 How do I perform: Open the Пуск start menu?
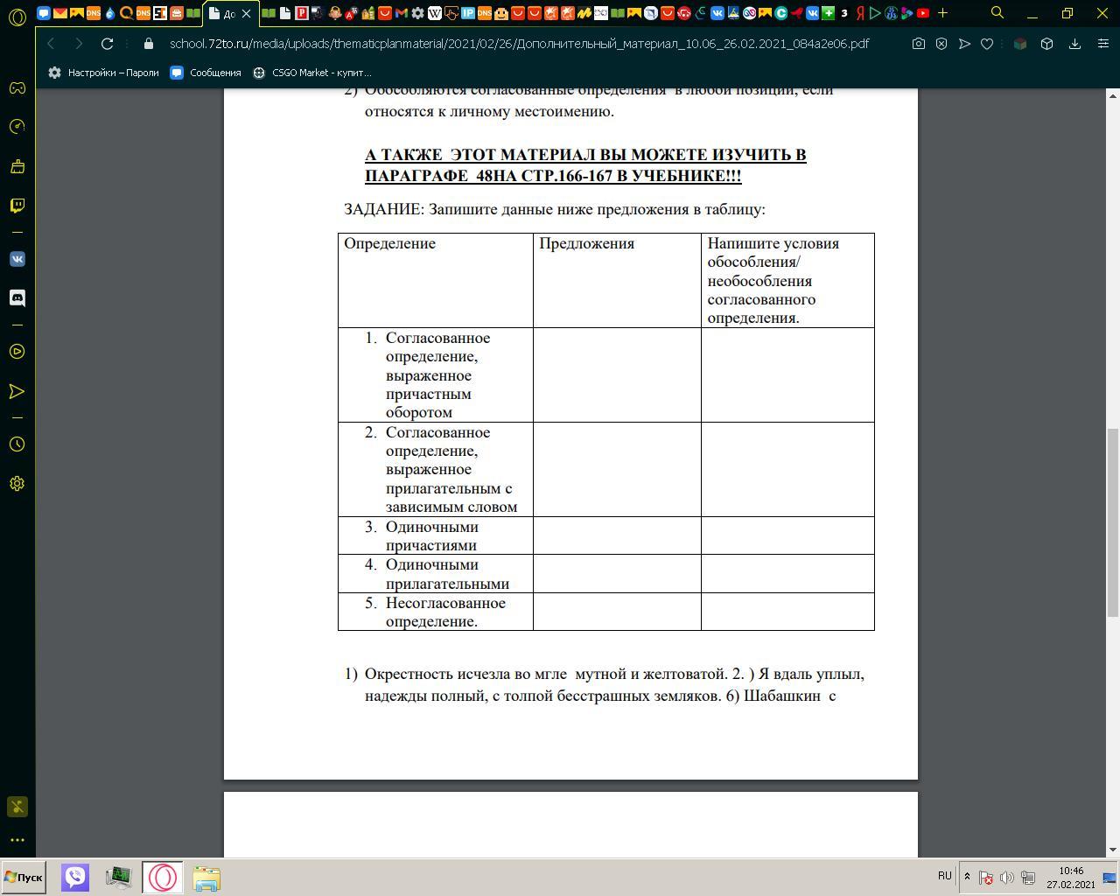[24, 877]
